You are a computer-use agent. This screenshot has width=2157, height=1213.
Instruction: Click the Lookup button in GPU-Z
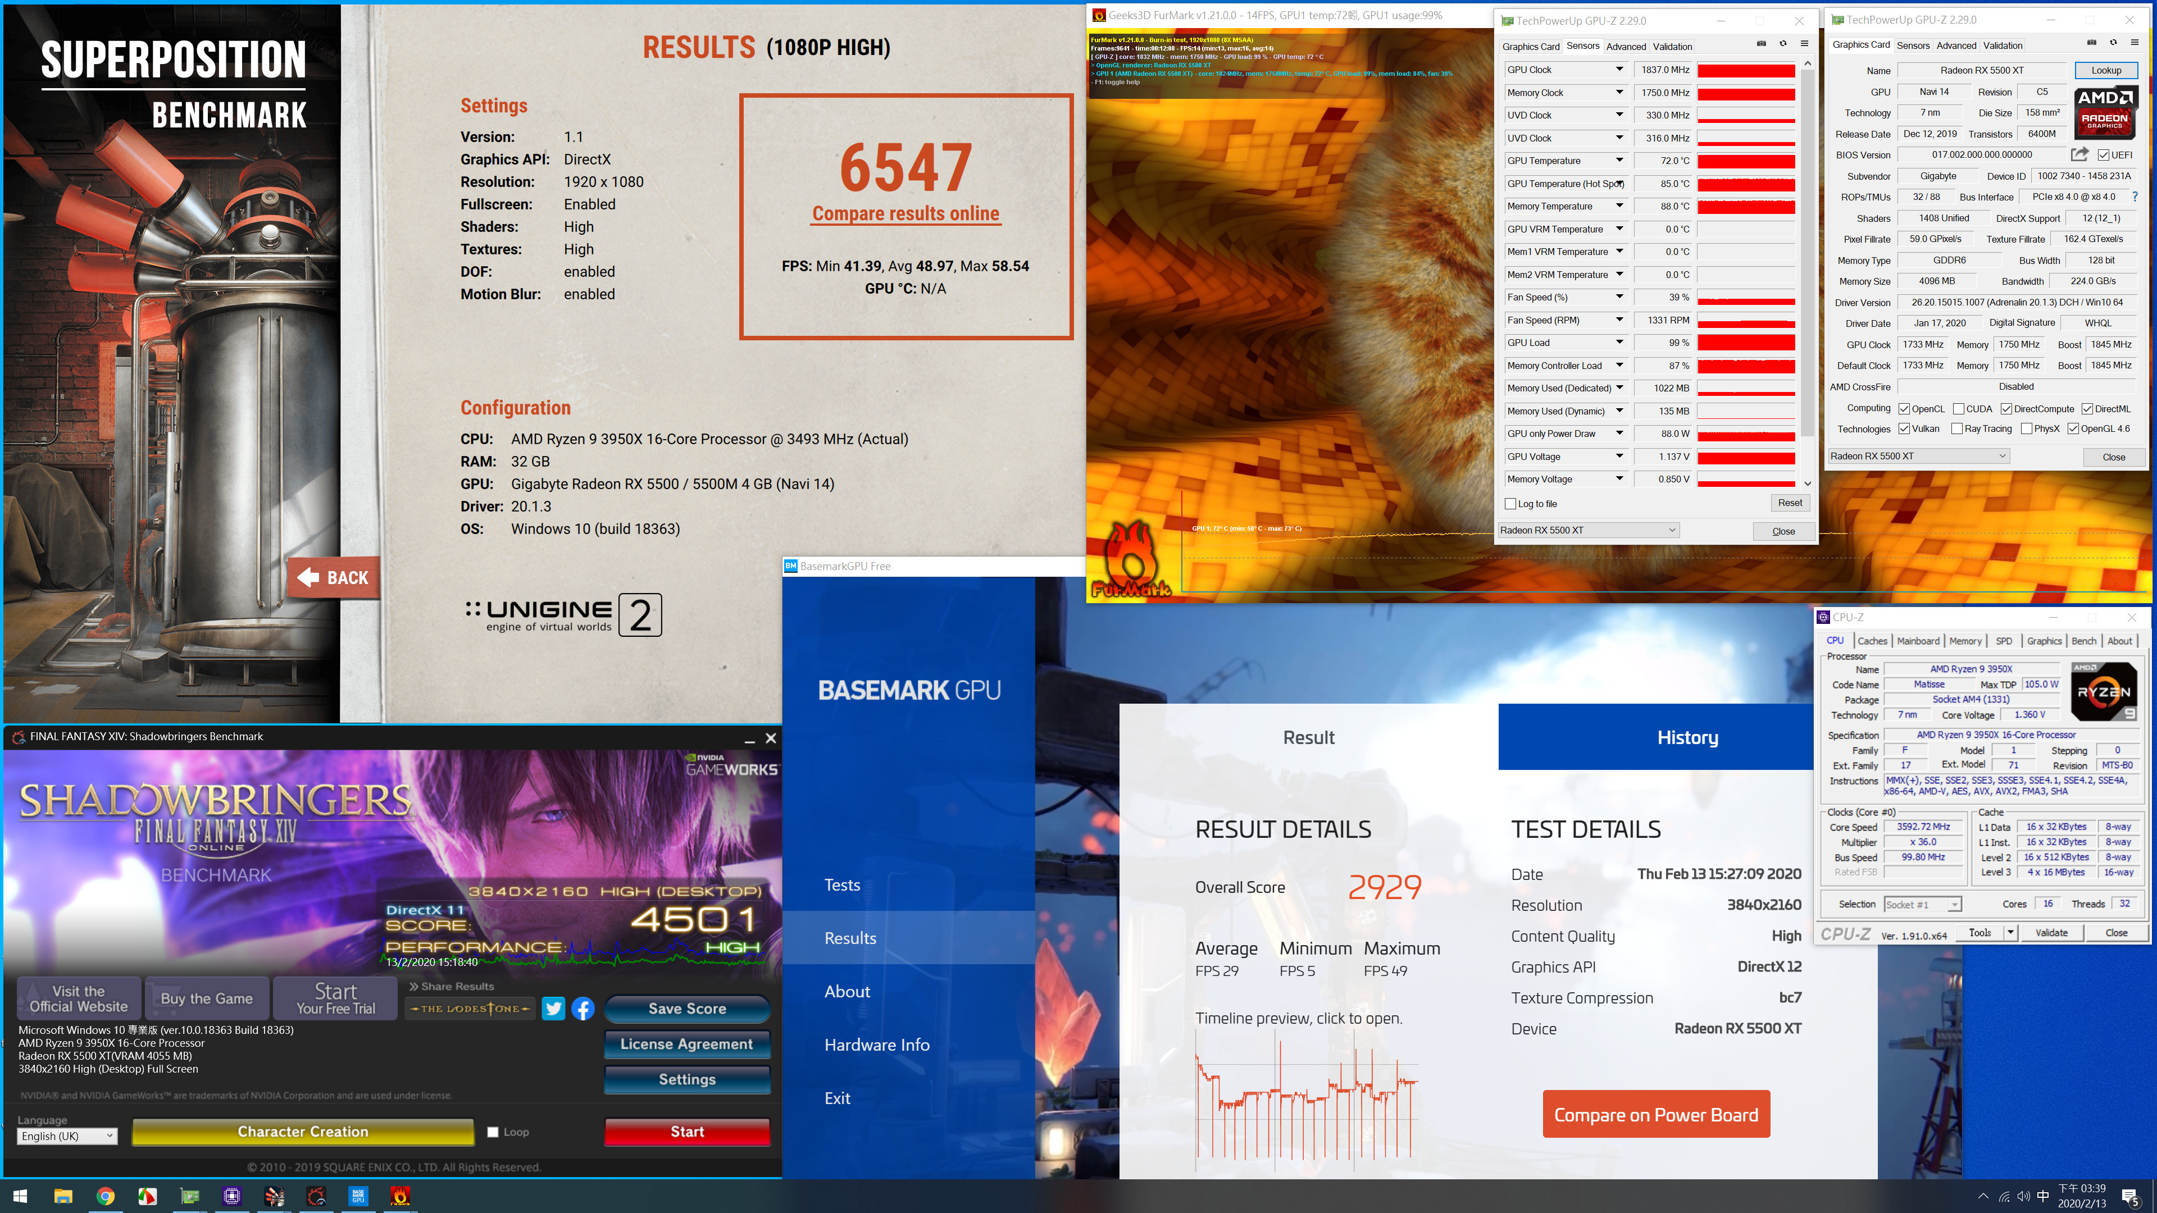[x=2106, y=70]
